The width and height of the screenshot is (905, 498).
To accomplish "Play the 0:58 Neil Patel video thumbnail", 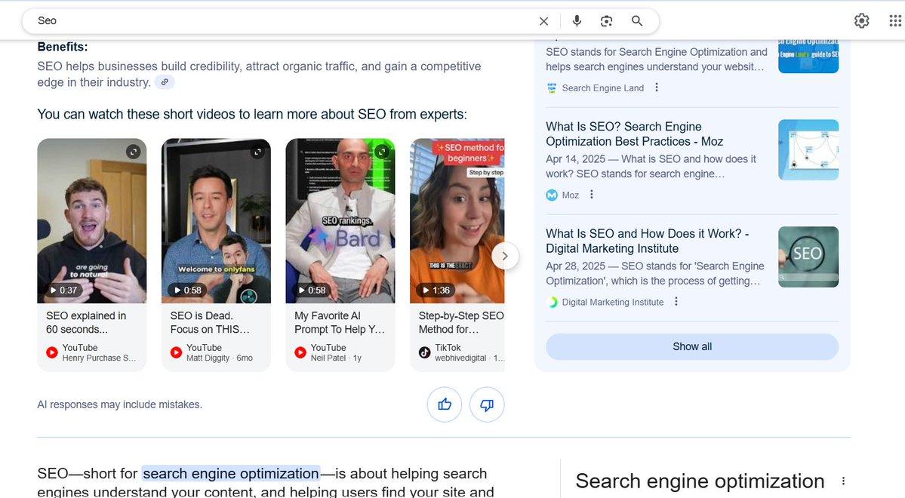I will click(340, 220).
